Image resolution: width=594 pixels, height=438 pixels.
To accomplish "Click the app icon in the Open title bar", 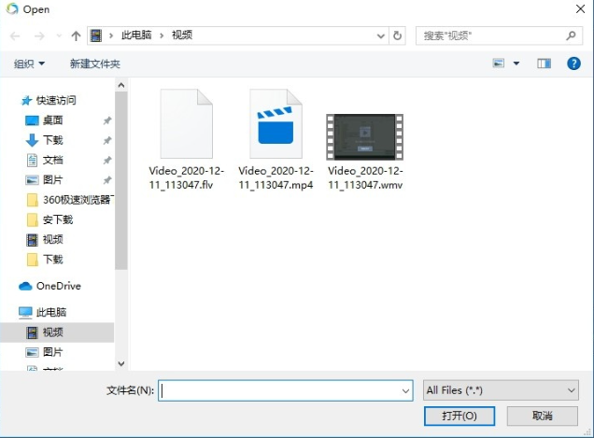I will [12, 8].
